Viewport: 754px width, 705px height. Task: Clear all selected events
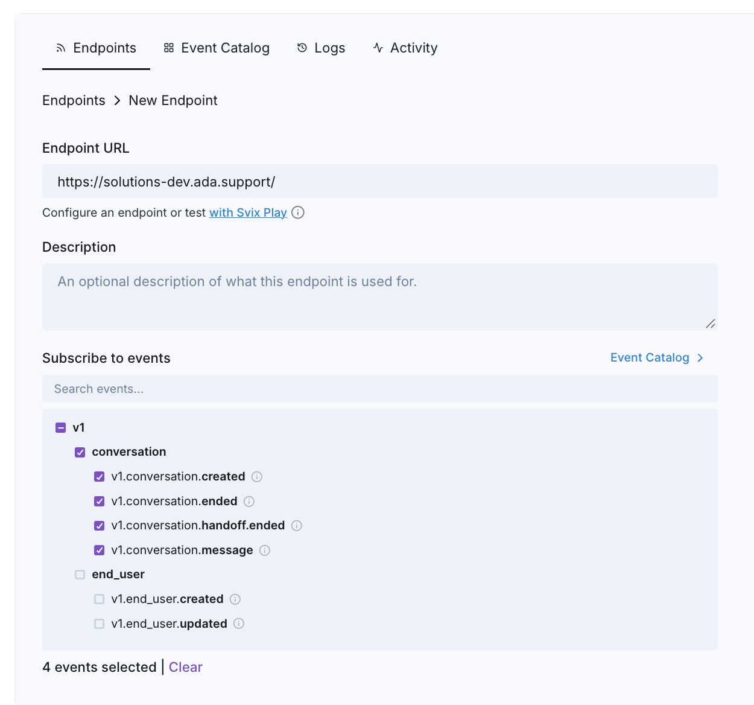click(185, 667)
